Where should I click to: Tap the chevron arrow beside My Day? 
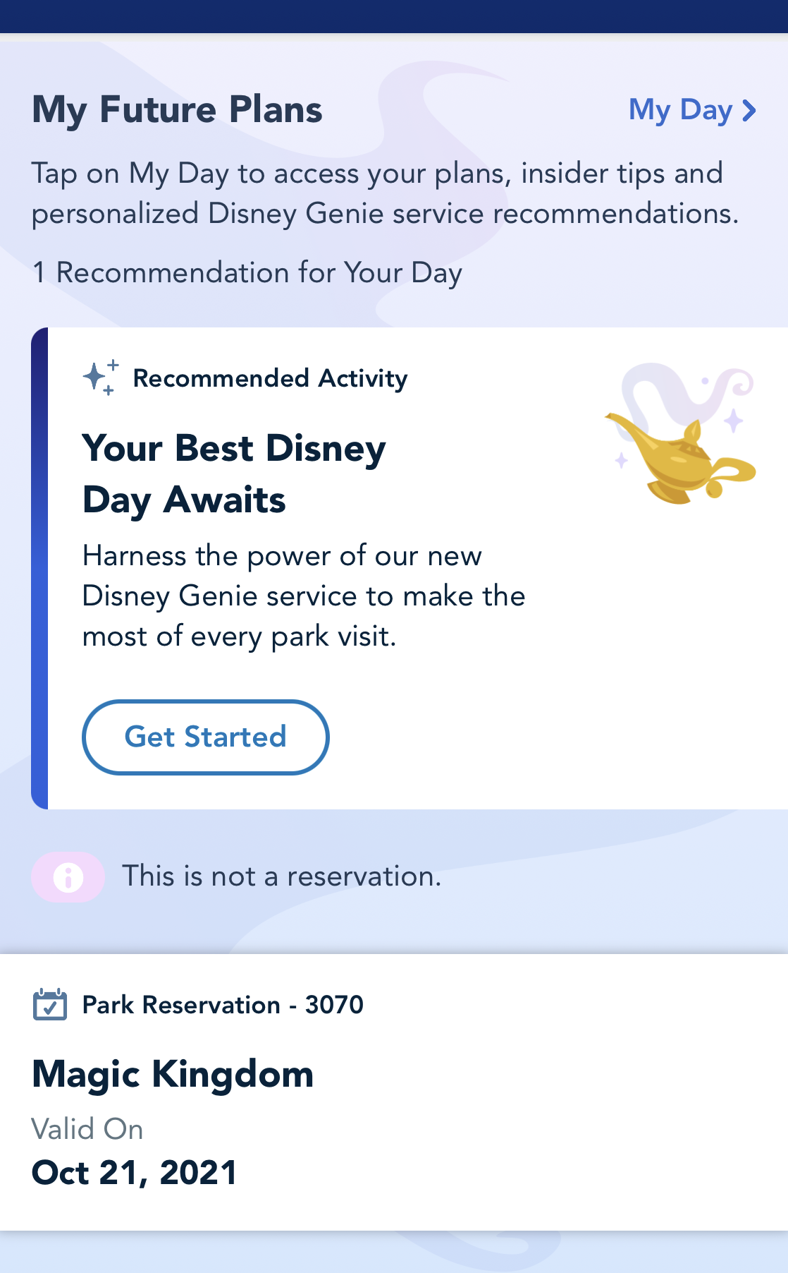(749, 111)
